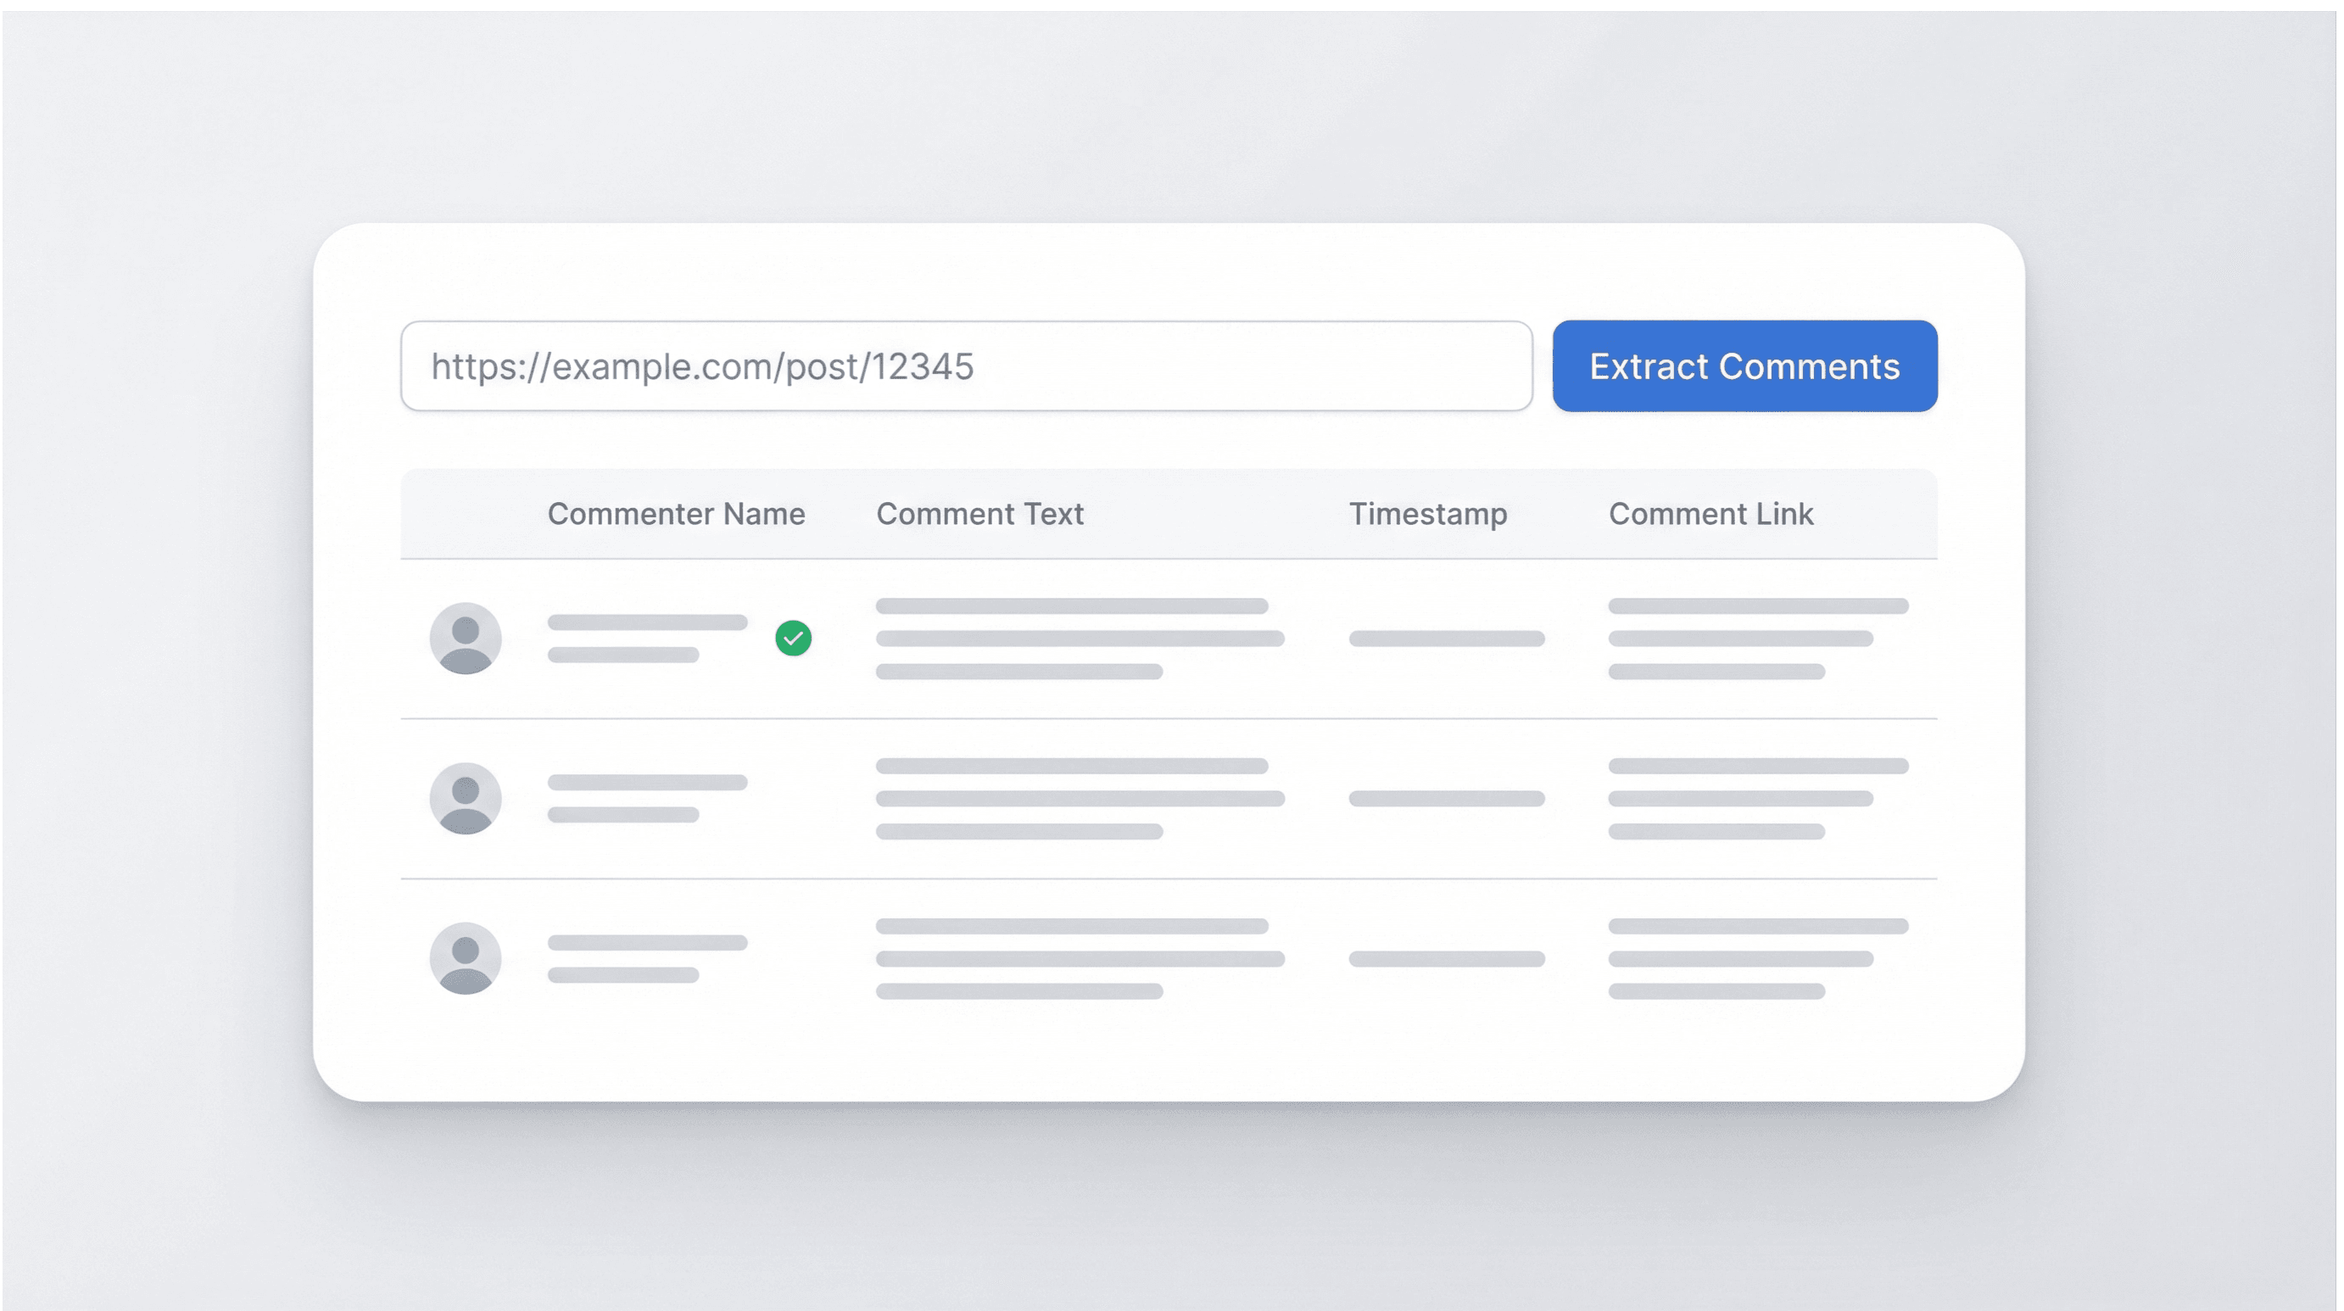Click the Timestamp column header

click(x=1426, y=514)
